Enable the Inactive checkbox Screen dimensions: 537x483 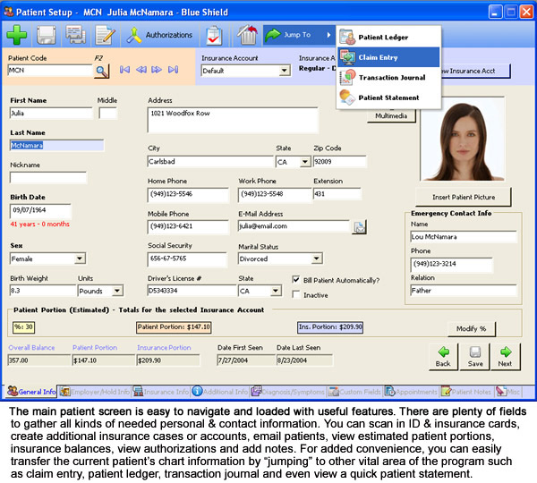[x=296, y=294]
